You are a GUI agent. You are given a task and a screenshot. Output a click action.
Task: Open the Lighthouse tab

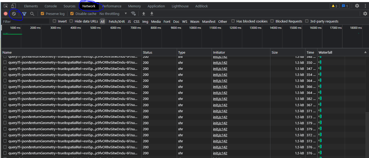180,6
